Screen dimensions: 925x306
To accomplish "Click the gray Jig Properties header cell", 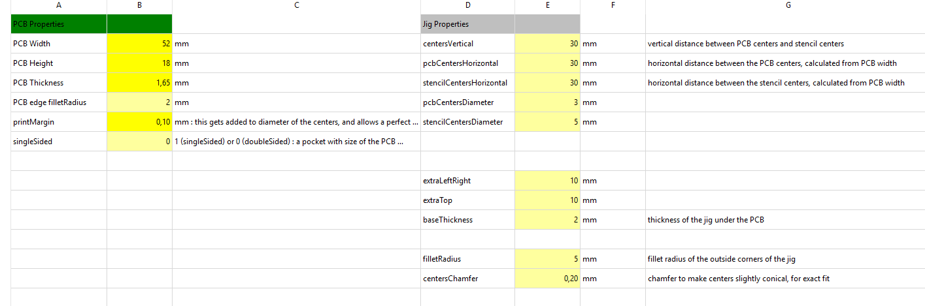I will (x=467, y=24).
